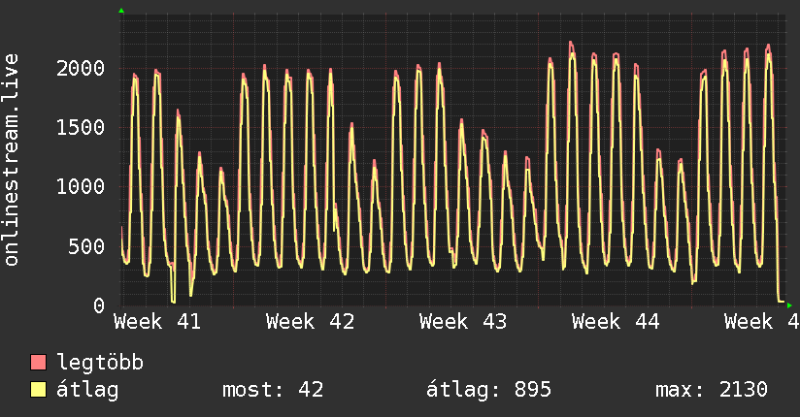Click the 'most: 42' current value
This screenshot has height=417, width=800.
point(273,390)
